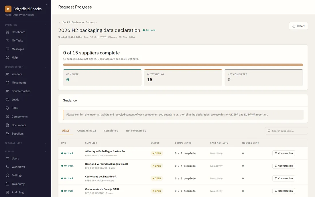Select the All 15 tab
315x197 pixels.
click(66, 131)
